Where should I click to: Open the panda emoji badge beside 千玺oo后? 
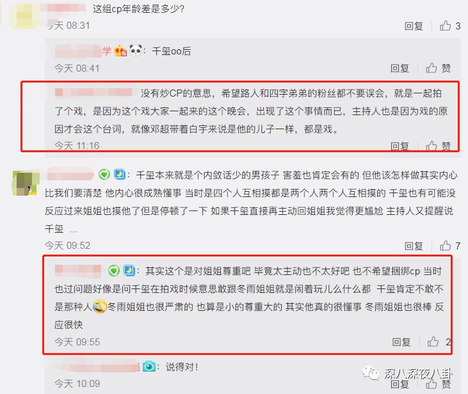point(136,51)
